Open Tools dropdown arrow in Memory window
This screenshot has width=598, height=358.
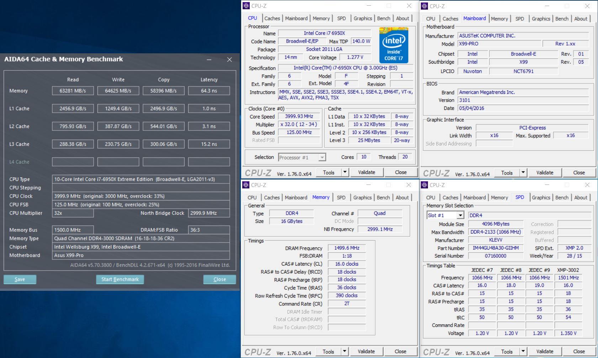[x=344, y=352]
